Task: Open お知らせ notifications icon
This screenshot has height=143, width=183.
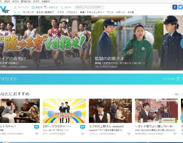Action: (46, 7)
